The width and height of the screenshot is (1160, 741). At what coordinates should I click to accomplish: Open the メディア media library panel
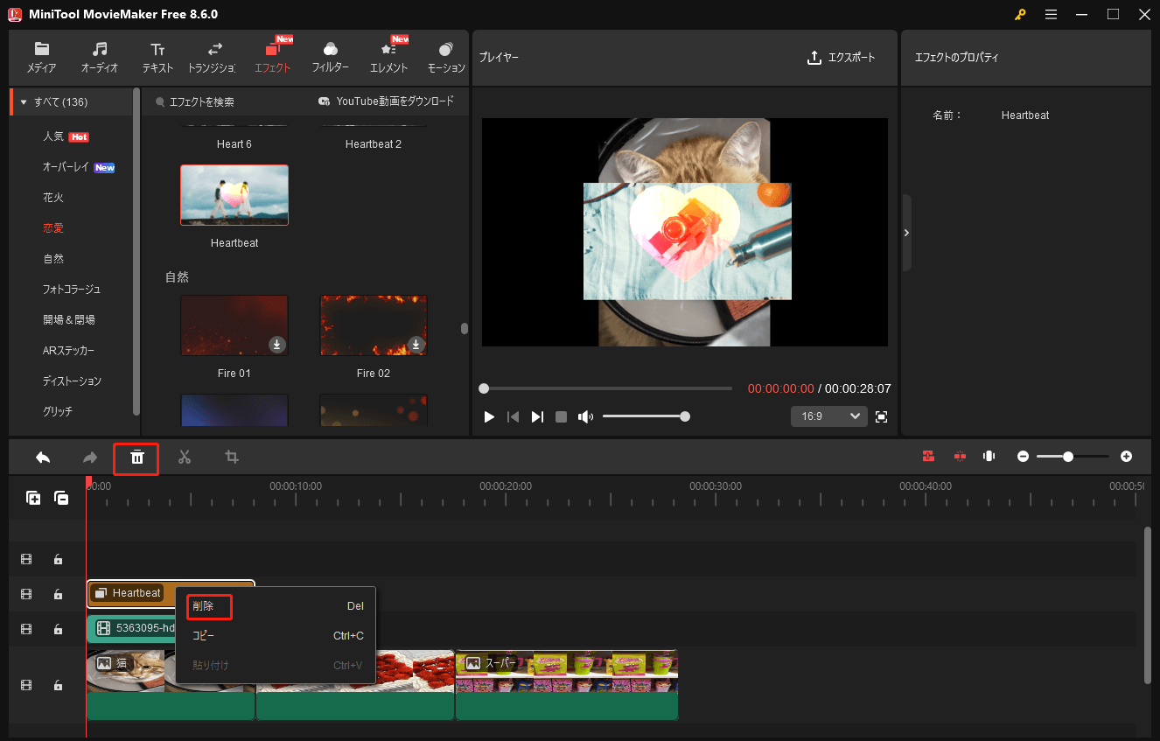click(40, 57)
